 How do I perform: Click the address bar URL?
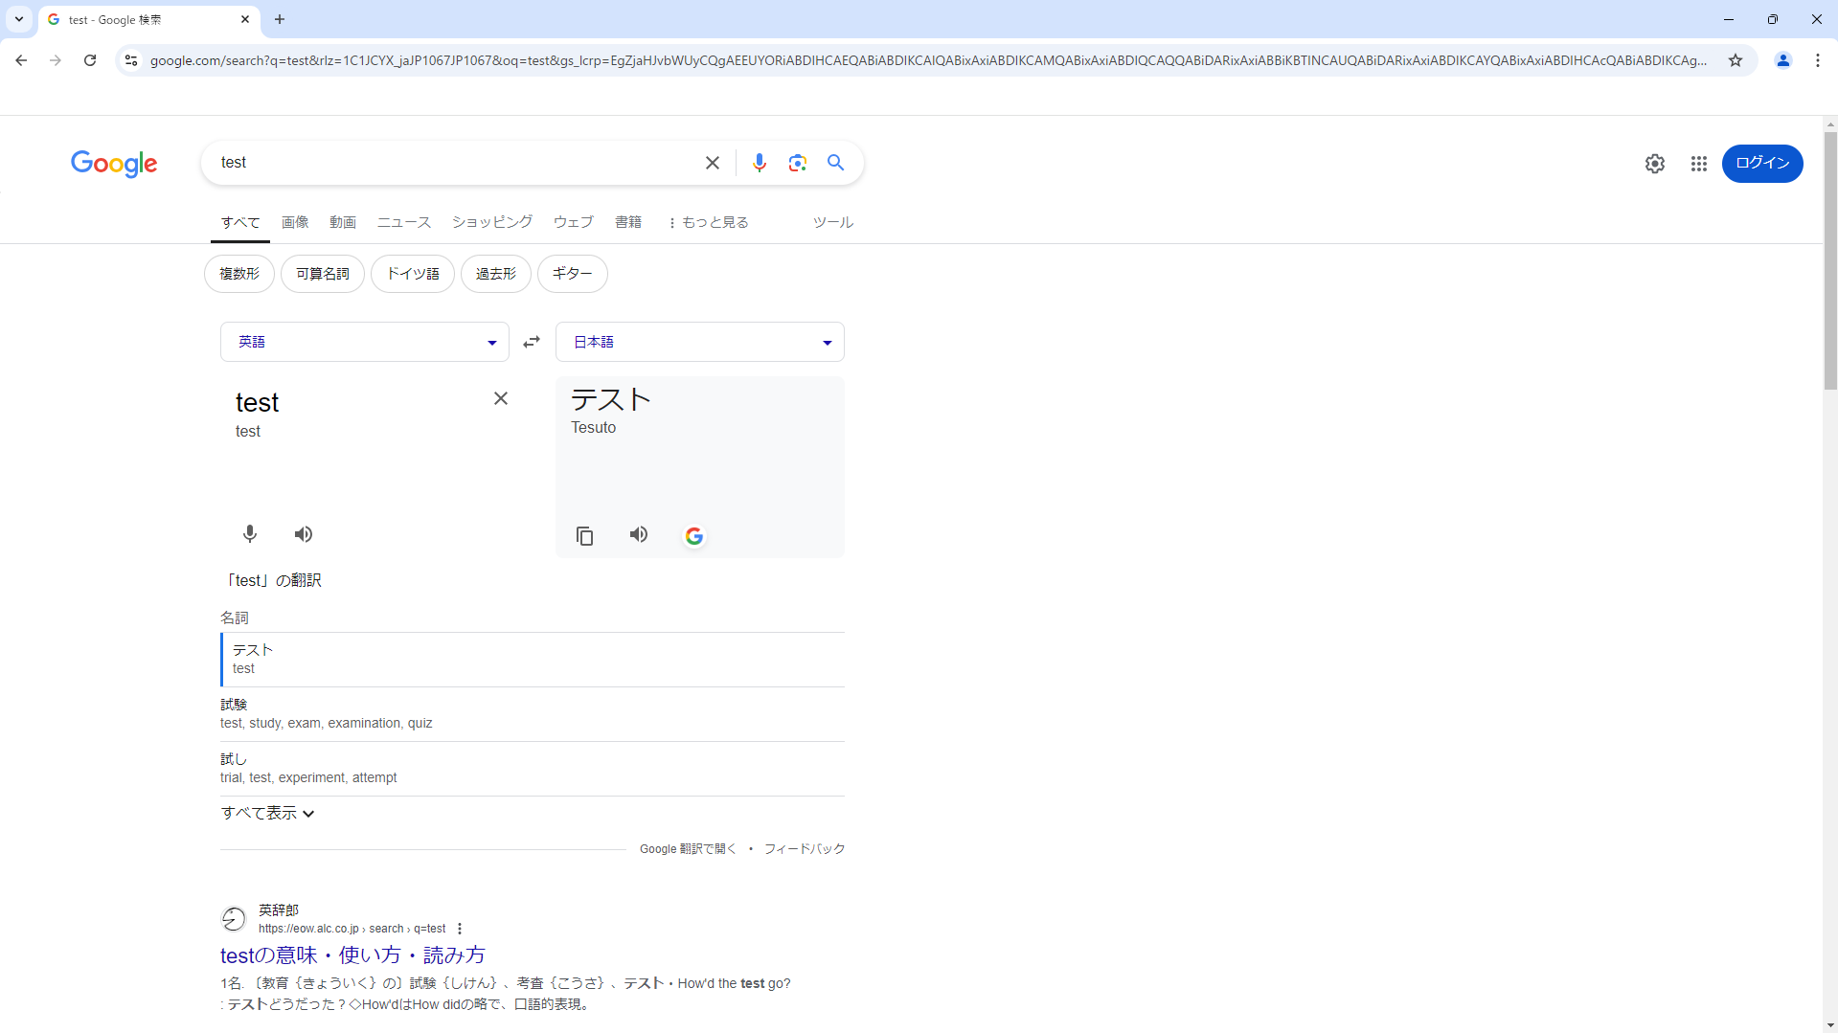point(927,60)
